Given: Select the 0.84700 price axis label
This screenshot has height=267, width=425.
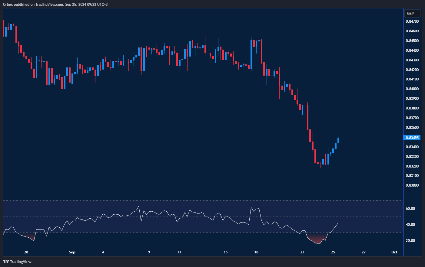Looking at the screenshot, I should click(412, 21).
